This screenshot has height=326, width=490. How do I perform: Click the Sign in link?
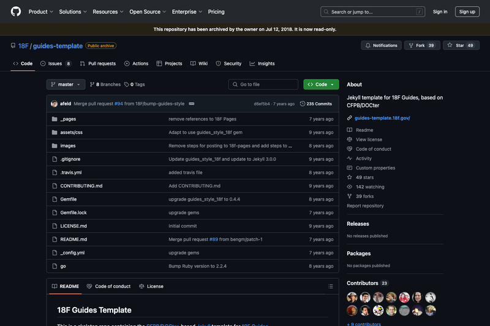[x=440, y=12]
